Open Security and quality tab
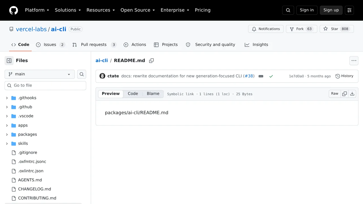363x204 pixels. pyautogui.click(x=210, y=45)
